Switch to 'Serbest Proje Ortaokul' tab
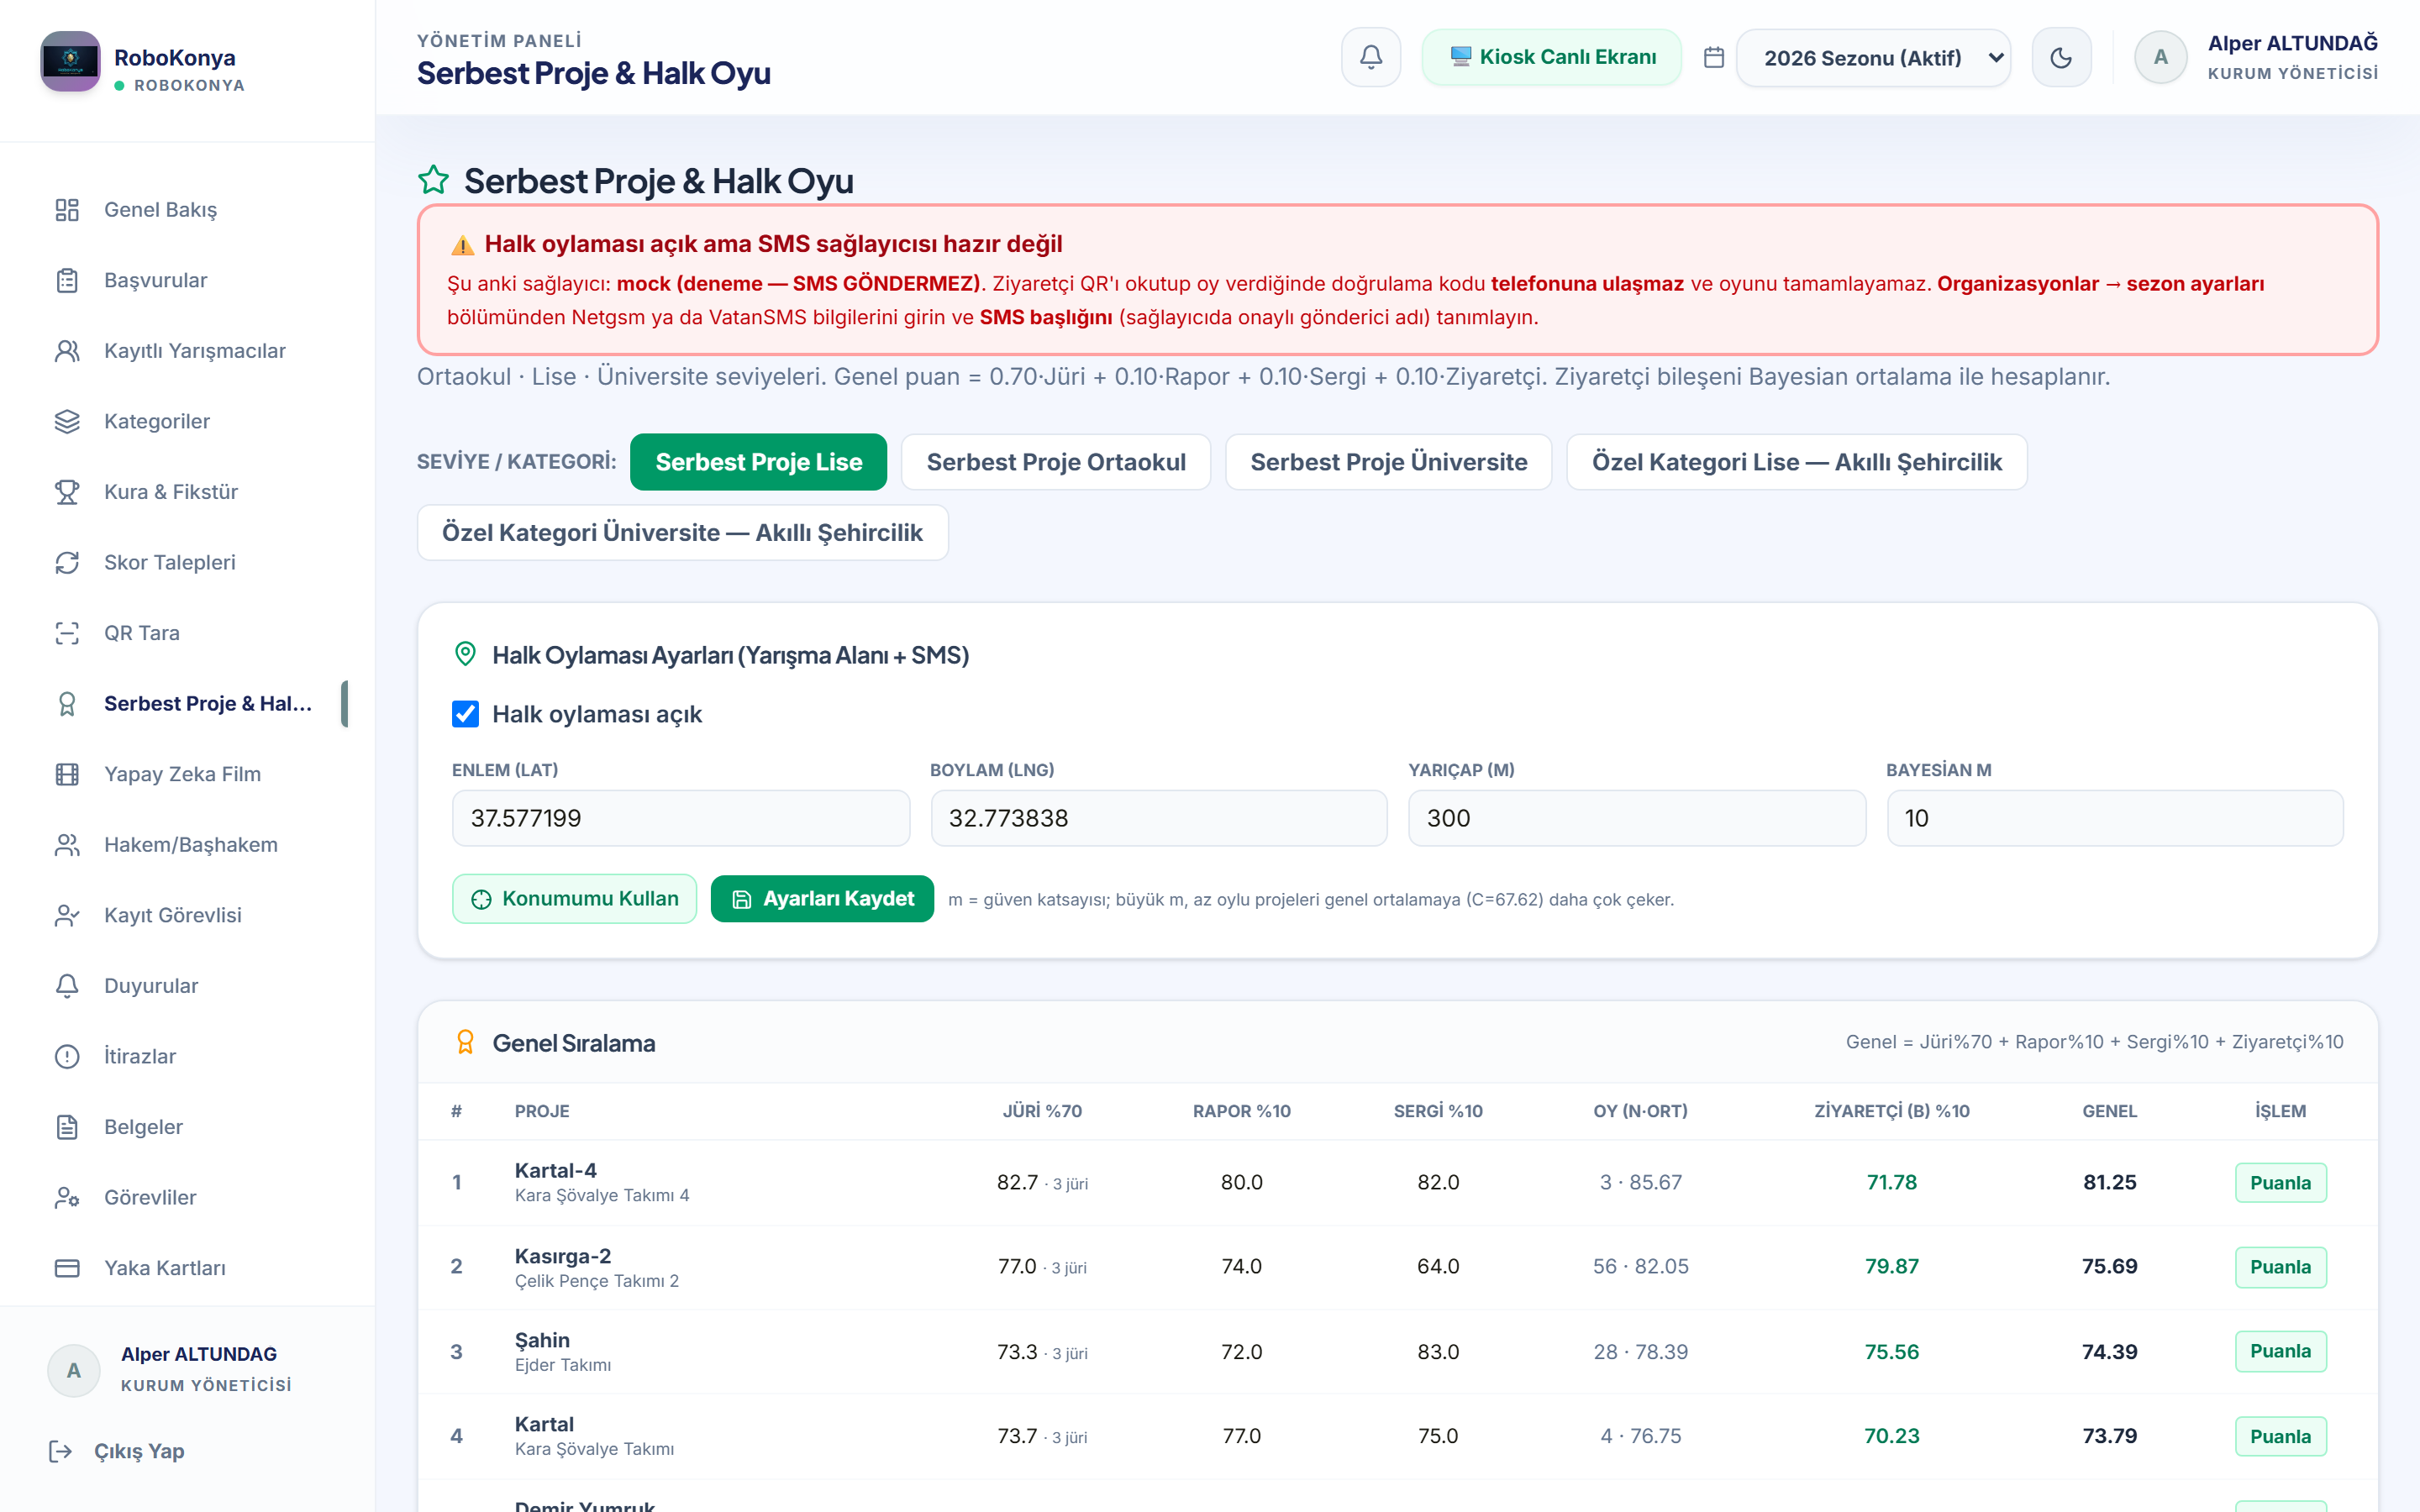This screenshot has width=2420, height=1512. 1056,462
